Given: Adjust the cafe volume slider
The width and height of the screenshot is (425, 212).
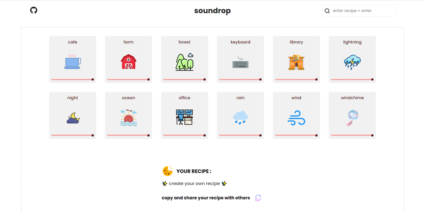Looking at the screenshot, I should pyautogui.click(x=73, y=79).
